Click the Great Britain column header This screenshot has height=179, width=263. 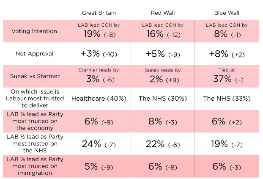click(x=99, y=13)
